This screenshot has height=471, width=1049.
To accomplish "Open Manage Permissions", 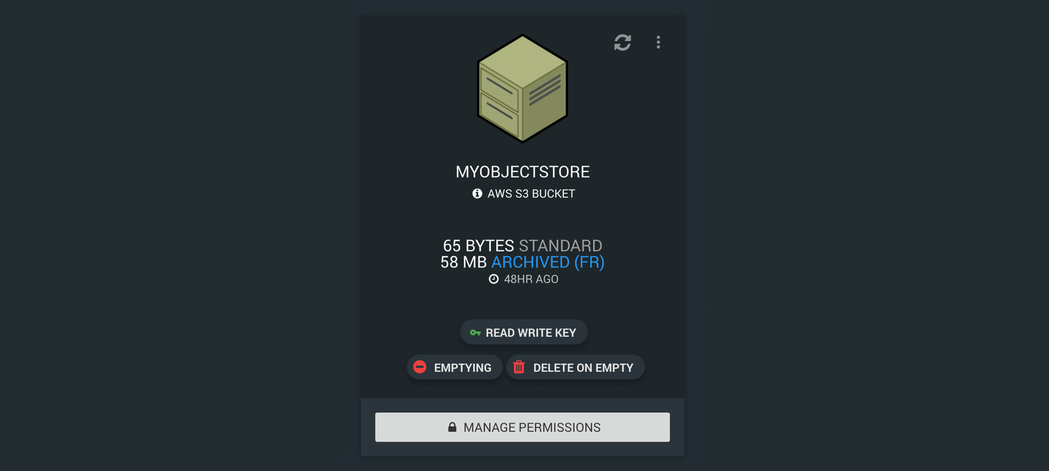I will tap(522, 427).
